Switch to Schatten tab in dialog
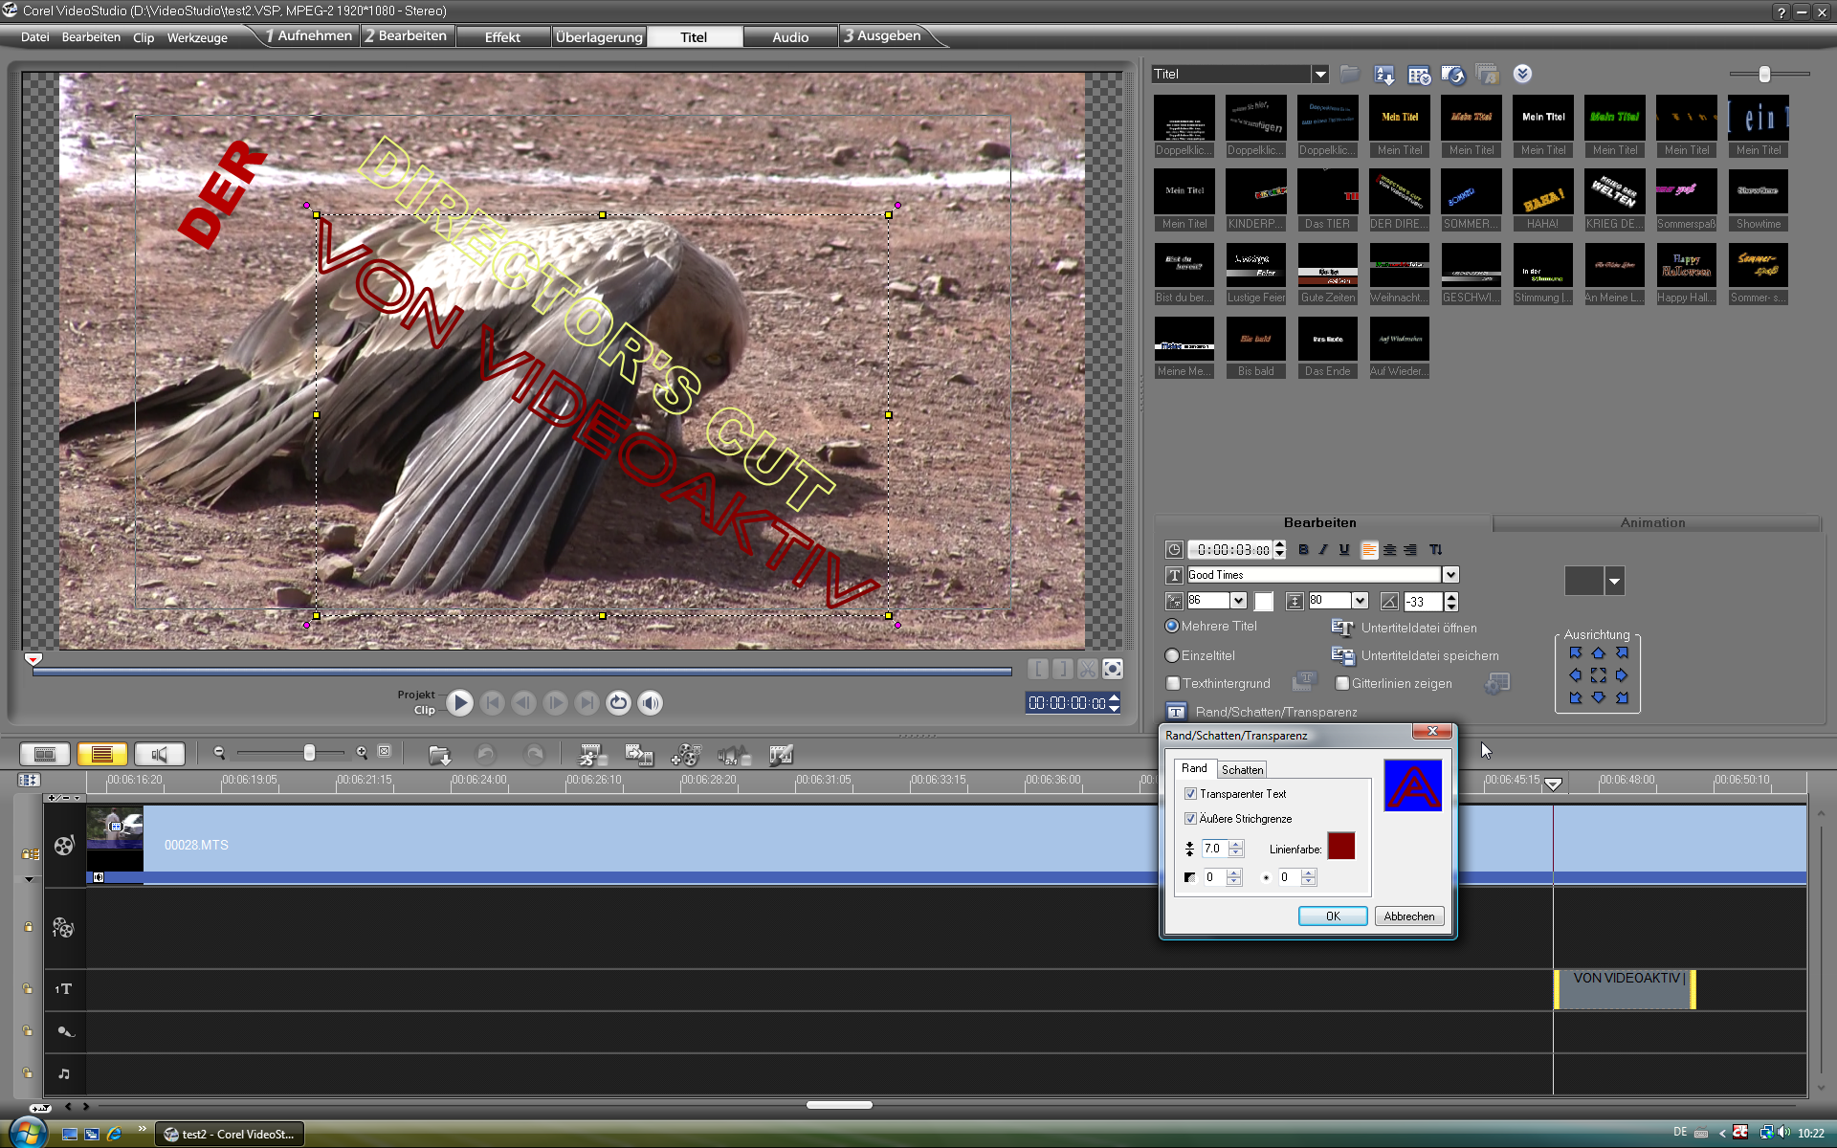This screenshot has height=1148, width=1837. 1242,769
